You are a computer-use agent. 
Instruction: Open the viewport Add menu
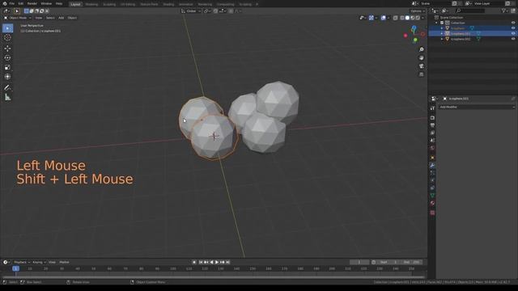[x=62, y=18]
